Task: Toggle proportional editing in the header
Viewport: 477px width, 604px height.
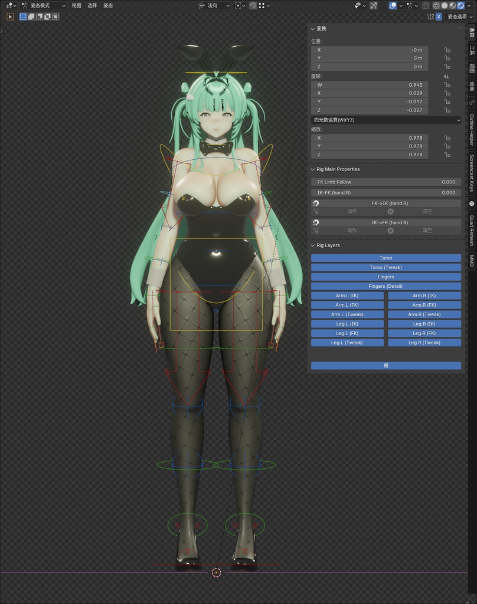Action: [262, 5]
